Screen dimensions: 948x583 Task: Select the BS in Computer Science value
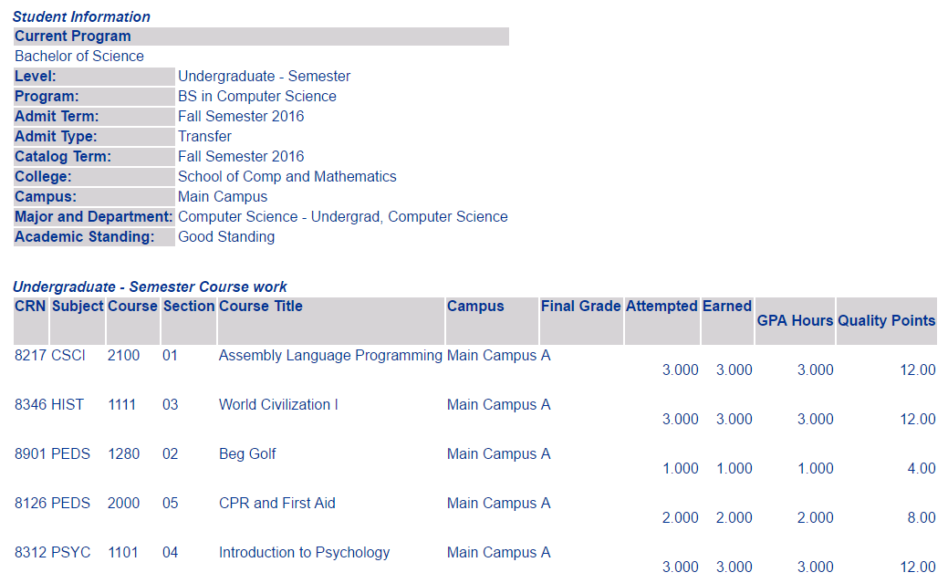click(257, 96)
